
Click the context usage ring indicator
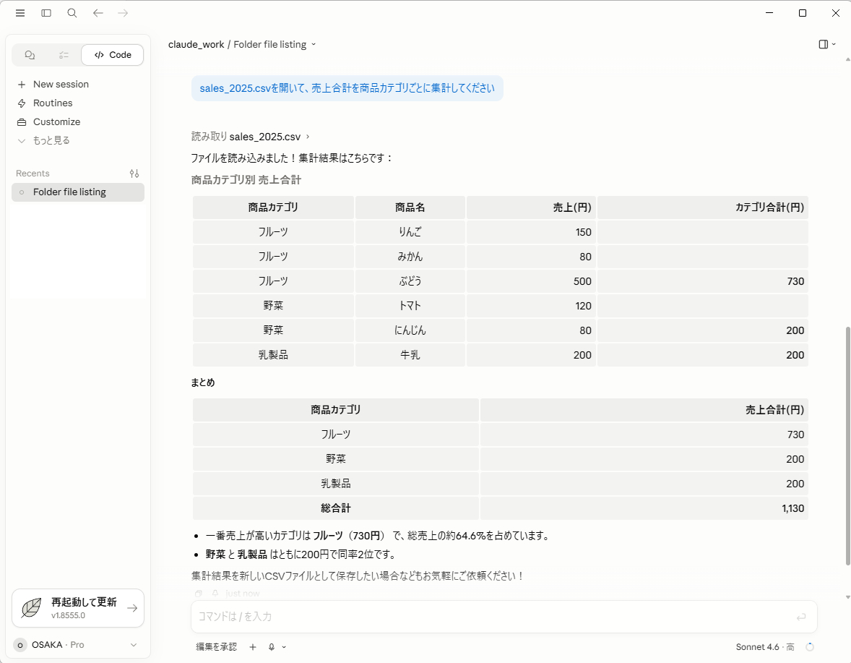810,646
